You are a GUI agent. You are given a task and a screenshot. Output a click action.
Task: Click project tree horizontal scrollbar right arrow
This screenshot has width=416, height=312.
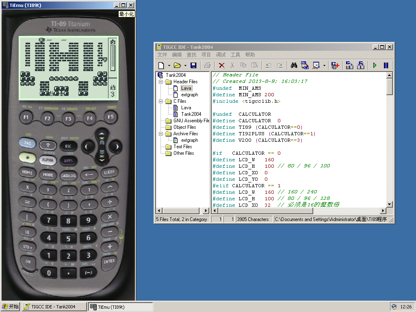(x=206, y=211)
